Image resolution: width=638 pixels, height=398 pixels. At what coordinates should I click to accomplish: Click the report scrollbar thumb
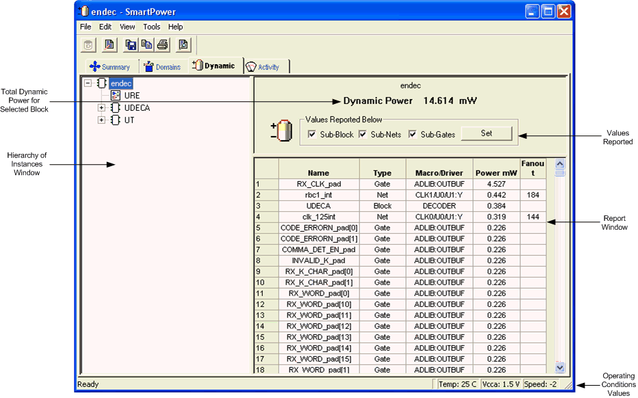coord(560,173)
